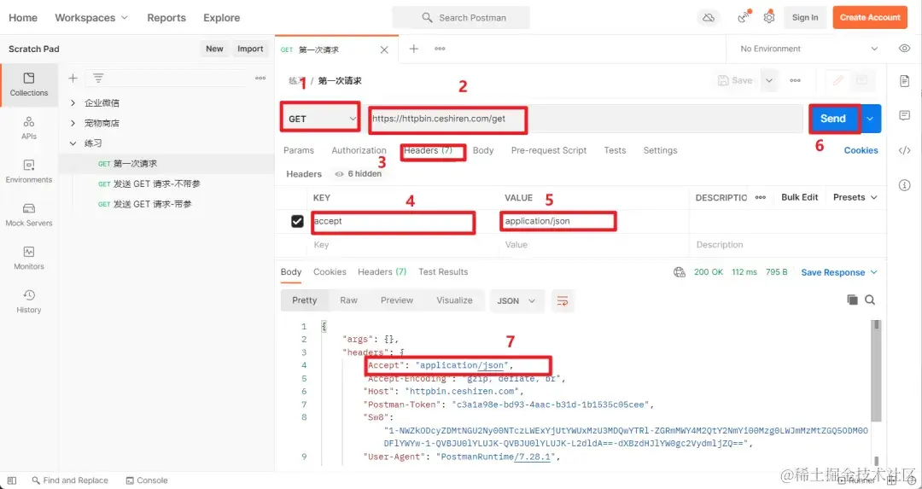The height and width of the screenshot is (489, 922).
Task: Close the 第一次请求 request tab
Action: 384,50
